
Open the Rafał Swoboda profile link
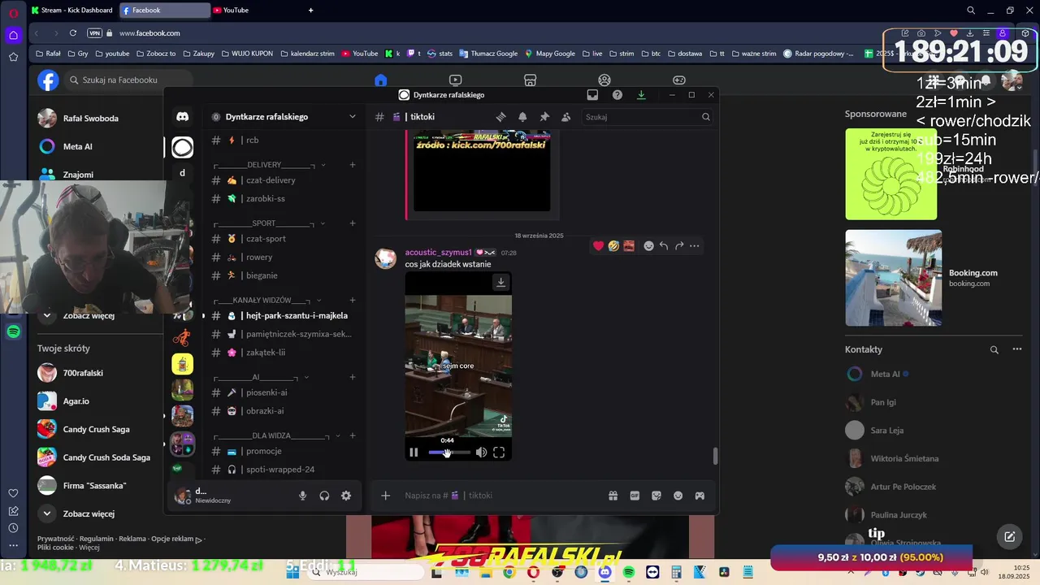[91, 119]
